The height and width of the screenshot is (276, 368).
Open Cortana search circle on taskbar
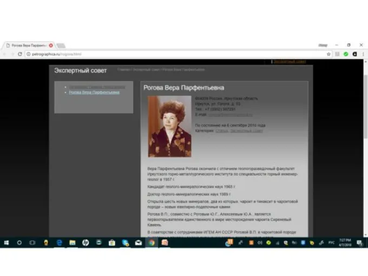[19, 243]
